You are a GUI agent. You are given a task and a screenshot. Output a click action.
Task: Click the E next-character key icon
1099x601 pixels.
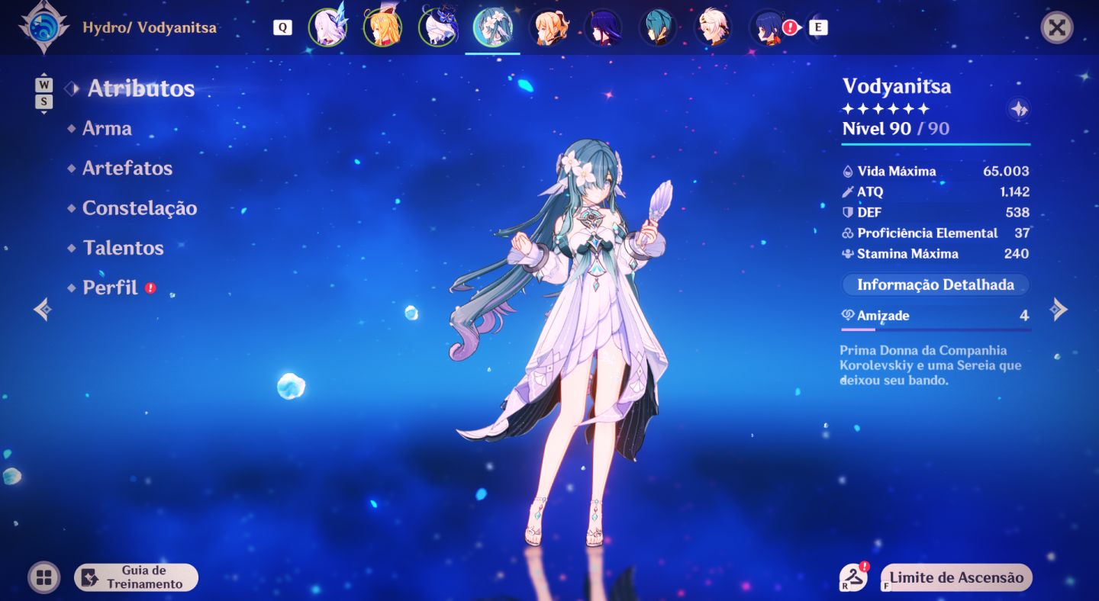pos(818,27)
